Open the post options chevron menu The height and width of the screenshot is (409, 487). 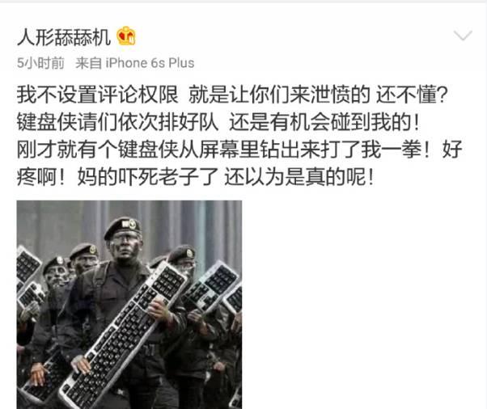click(463, 36)
